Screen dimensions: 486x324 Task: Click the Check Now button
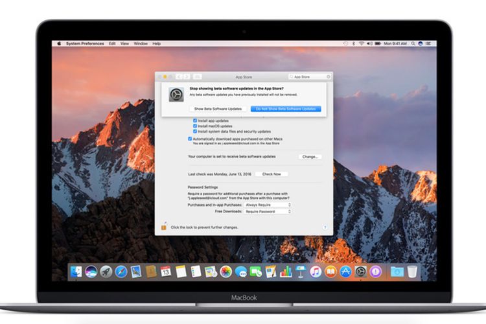(x=272, y=174)
